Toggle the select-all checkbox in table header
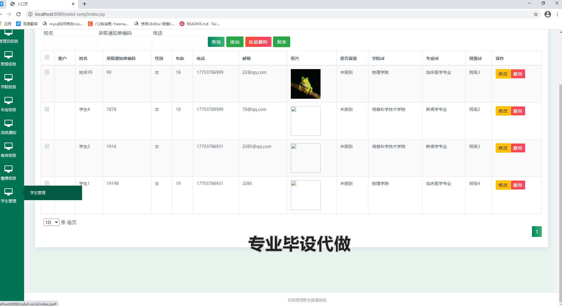Image resolution: width=562 pixels, height=306 pixels. coord(47,57)
